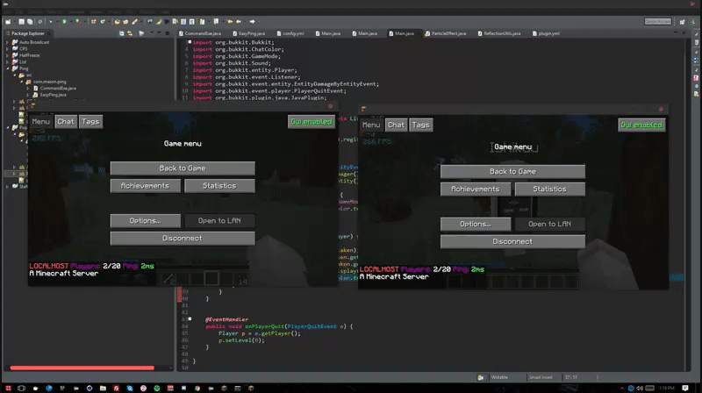Image resolution: width=702 pixels, height=393 pixels.
Task: Toggle the imports fold marker at line 3
Action: [x=190, y=42]
